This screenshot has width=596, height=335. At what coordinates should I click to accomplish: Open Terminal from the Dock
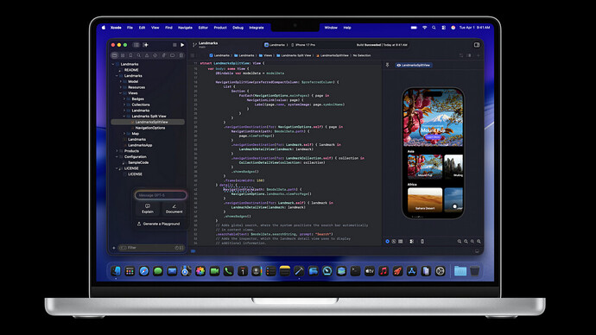[355, 271]
